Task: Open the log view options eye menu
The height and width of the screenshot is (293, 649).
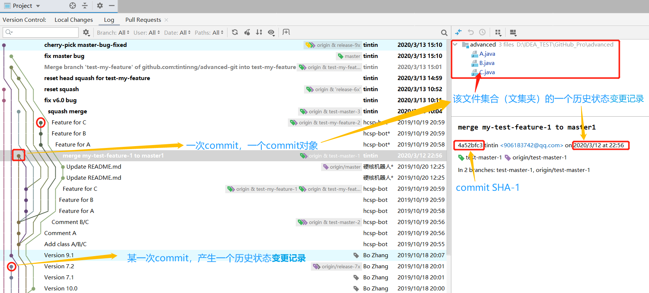Action: (x=271, y=32)
